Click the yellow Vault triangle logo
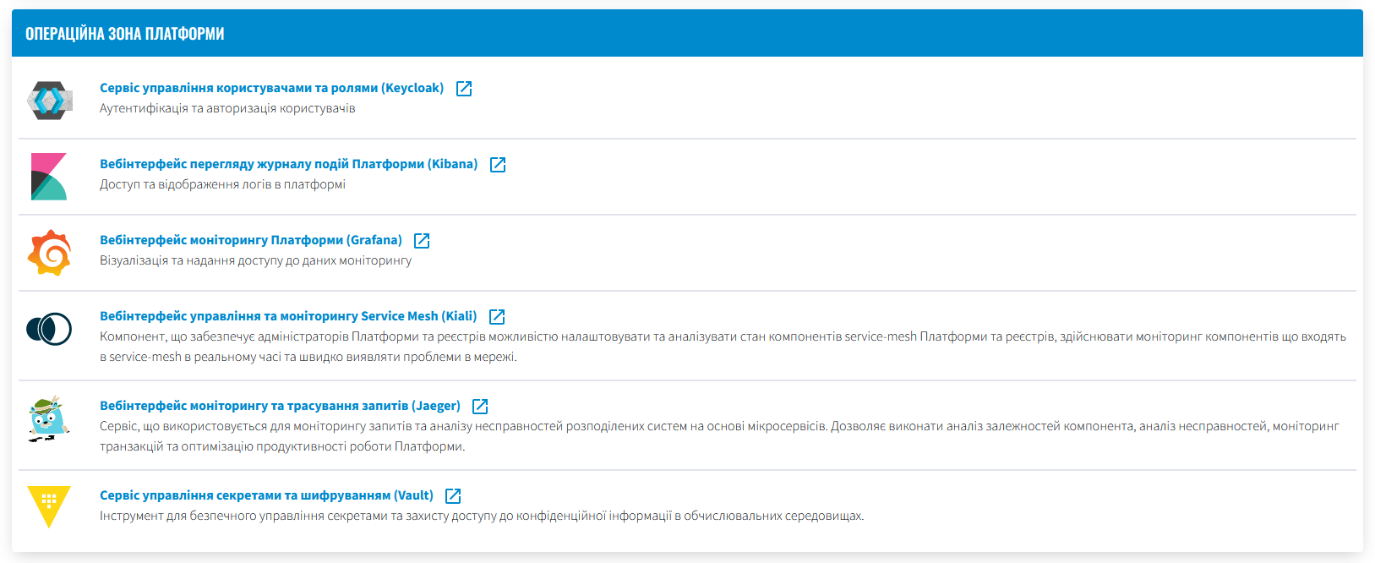The height and width of the screenshot is (563, 1375). [49, 506]
